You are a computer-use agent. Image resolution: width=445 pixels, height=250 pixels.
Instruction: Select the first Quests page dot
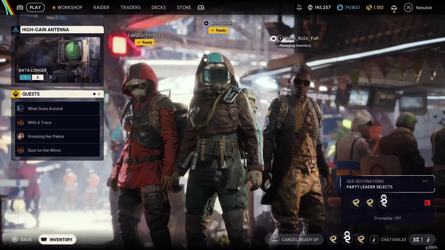coord(94,94)
